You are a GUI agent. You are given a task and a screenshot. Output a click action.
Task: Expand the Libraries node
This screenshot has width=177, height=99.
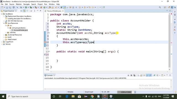coord(6,32)
